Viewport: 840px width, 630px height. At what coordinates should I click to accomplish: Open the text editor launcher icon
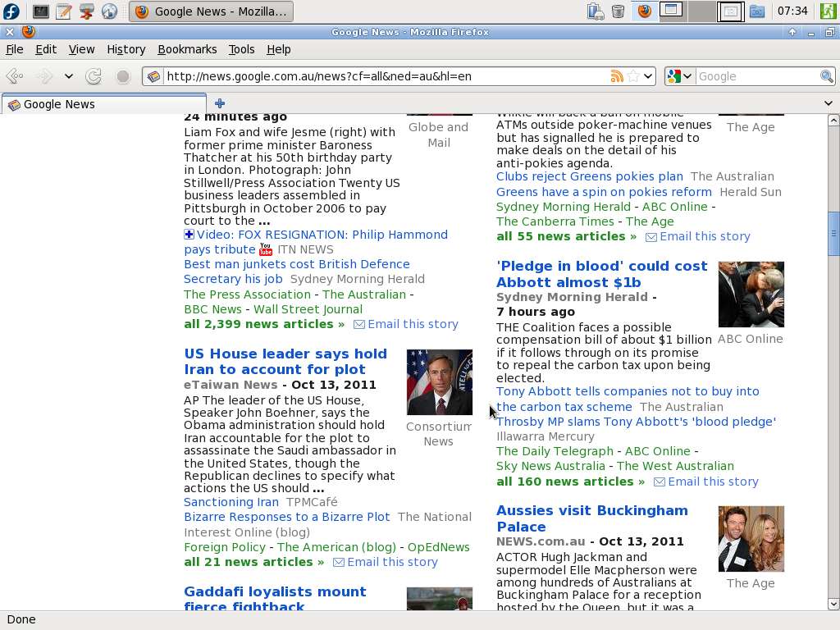click(x=64, y=11)
